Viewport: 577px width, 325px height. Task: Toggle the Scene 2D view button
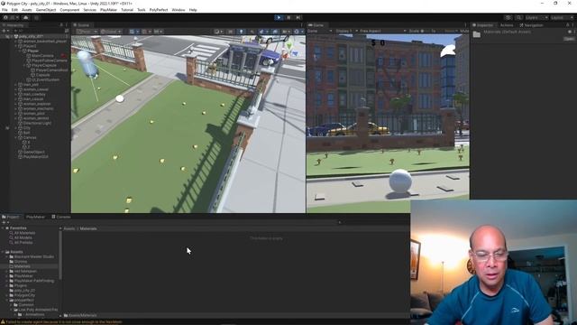(231, 32)
